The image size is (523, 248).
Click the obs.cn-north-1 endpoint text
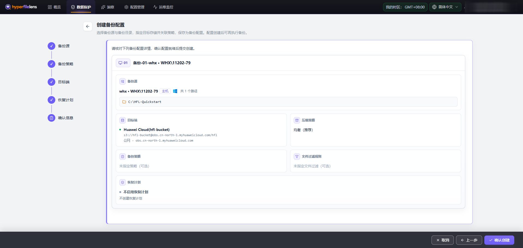164,141
